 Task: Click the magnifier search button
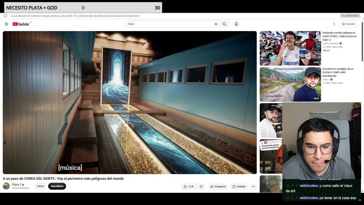tap(224, 24)
